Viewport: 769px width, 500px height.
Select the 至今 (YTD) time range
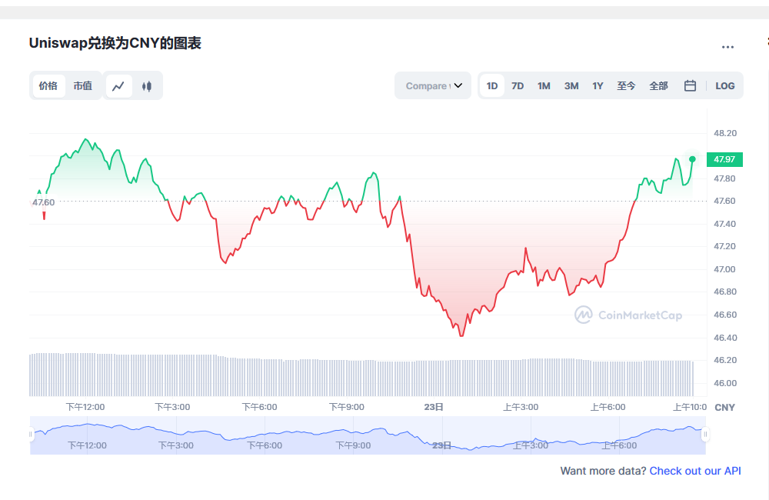(x=626, y=86)
